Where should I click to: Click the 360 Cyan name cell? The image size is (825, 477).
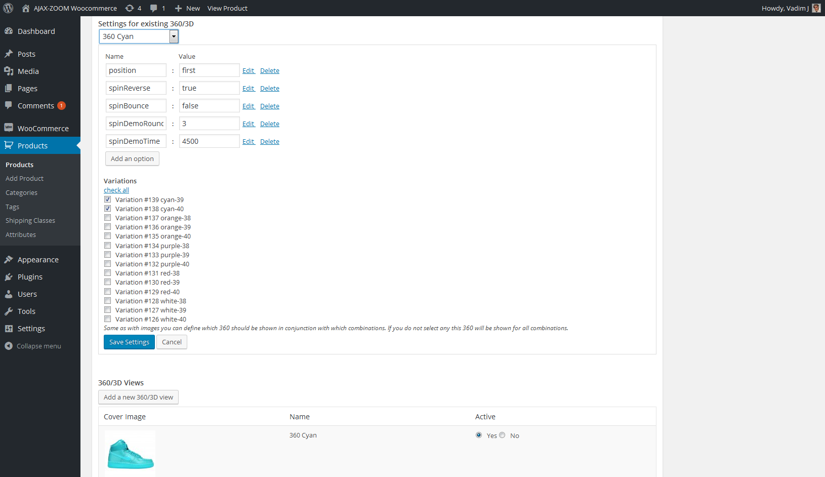click(x=303, y=435)
